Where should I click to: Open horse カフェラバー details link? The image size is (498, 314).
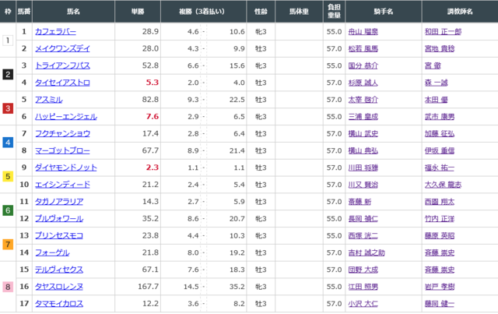(x=57, y=31)
